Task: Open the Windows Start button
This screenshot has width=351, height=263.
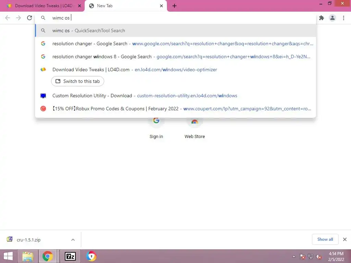Action: point(8,256)
